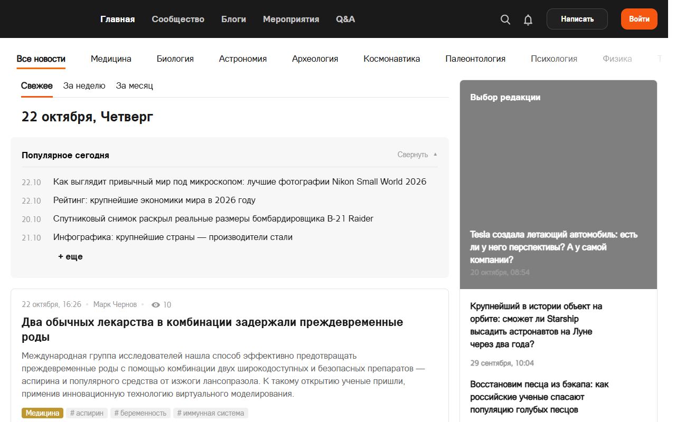Open the Главная menu item
Screen dimensions: 676x422
(x=118, y=19)
